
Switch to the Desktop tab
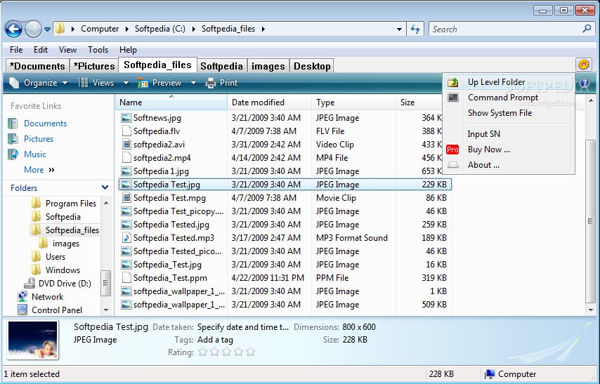tap(312, 66)
